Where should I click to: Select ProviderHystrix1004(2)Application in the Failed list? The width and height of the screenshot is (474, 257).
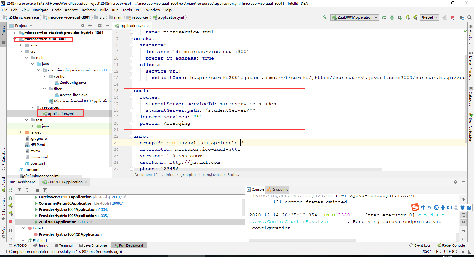click(68, 234)
